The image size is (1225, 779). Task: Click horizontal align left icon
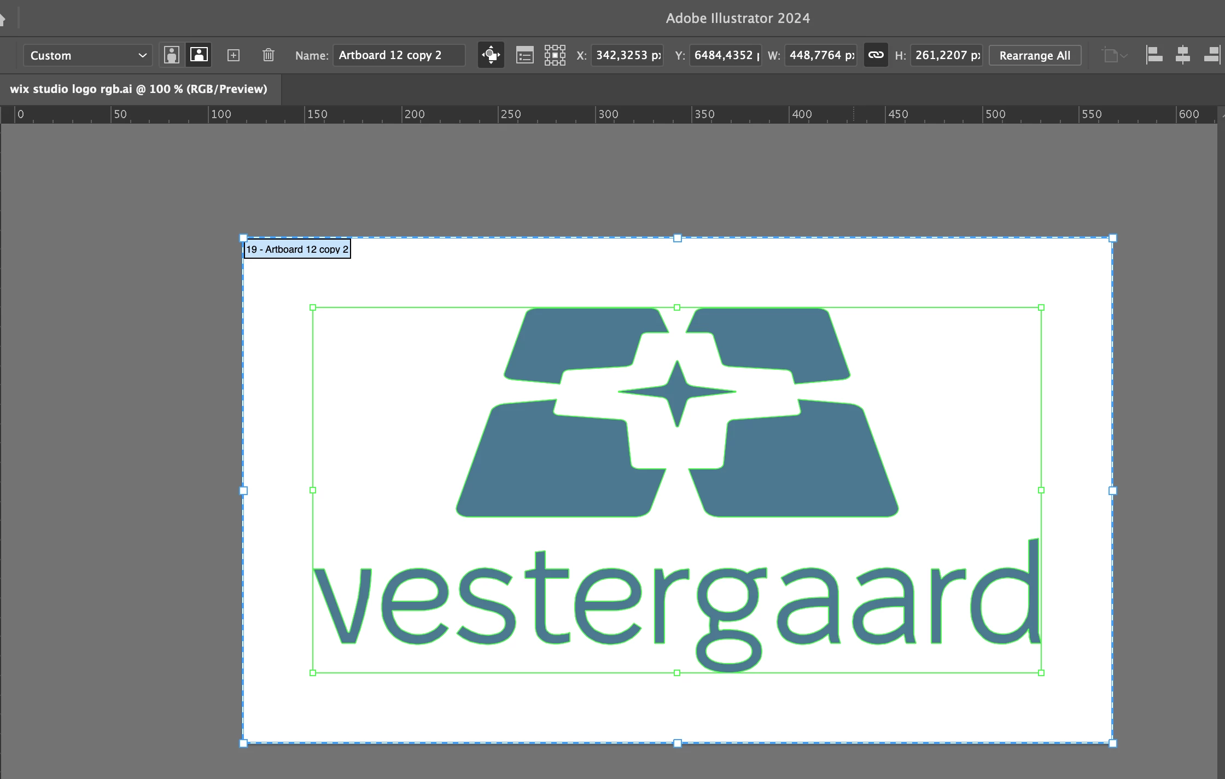(1154, 55)
